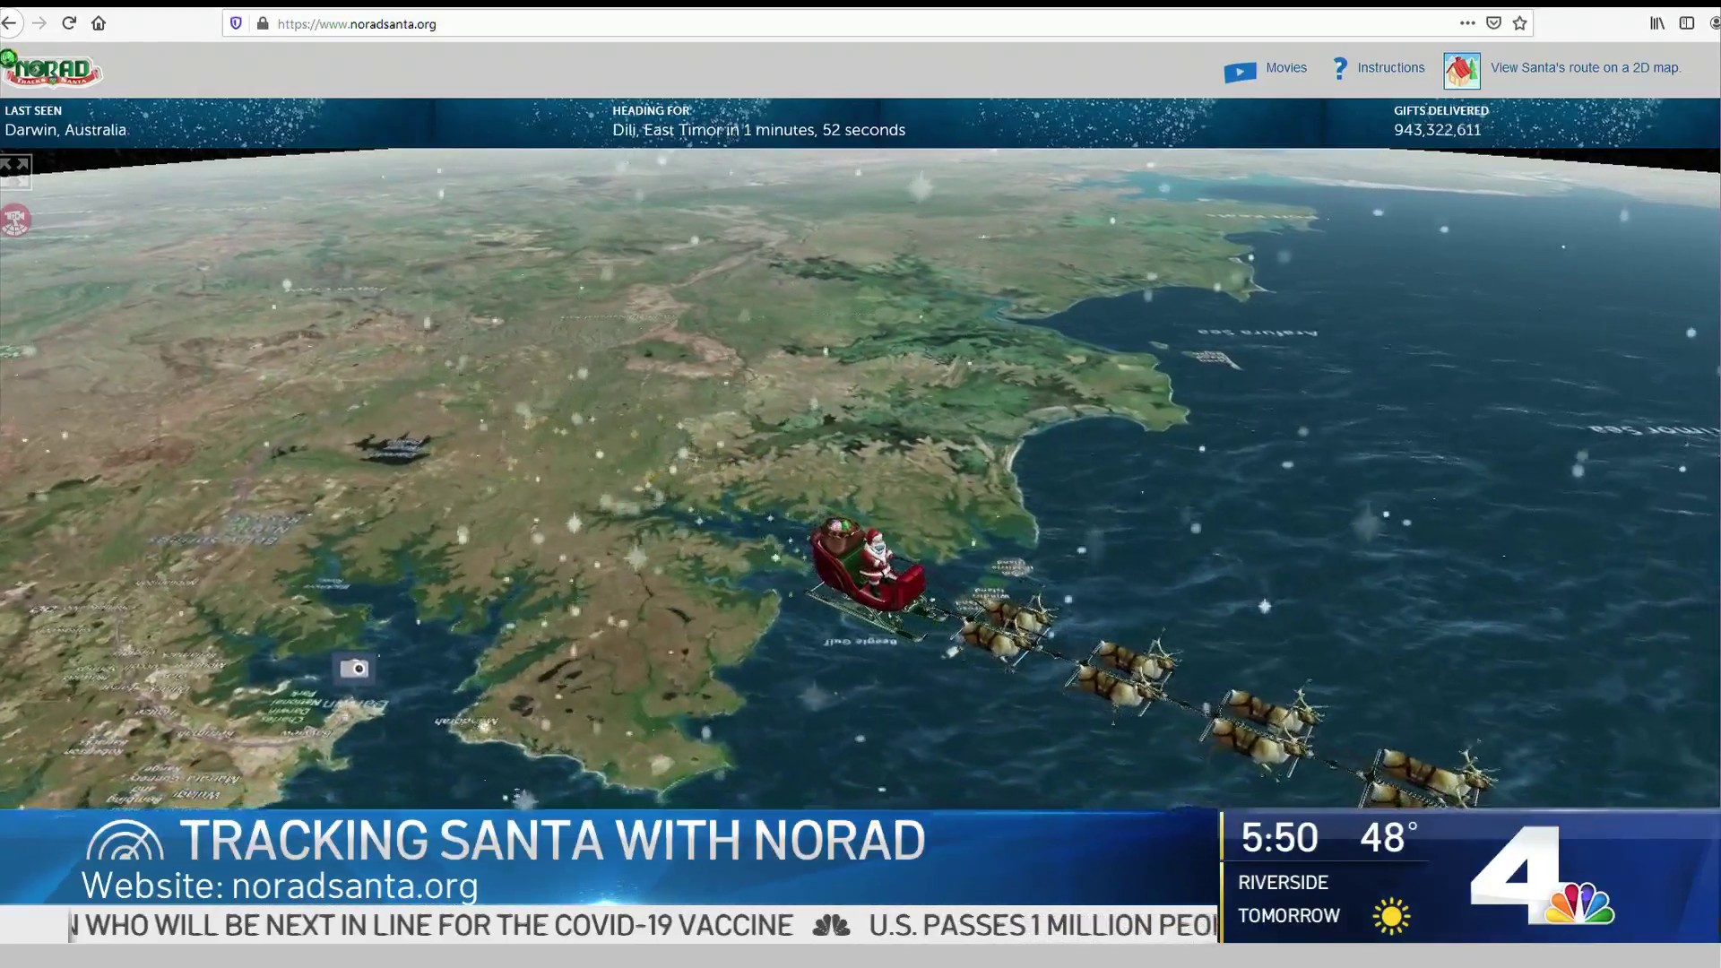
Task: Toggle the browser sidebar view
Action: [x=1687, y=23]
